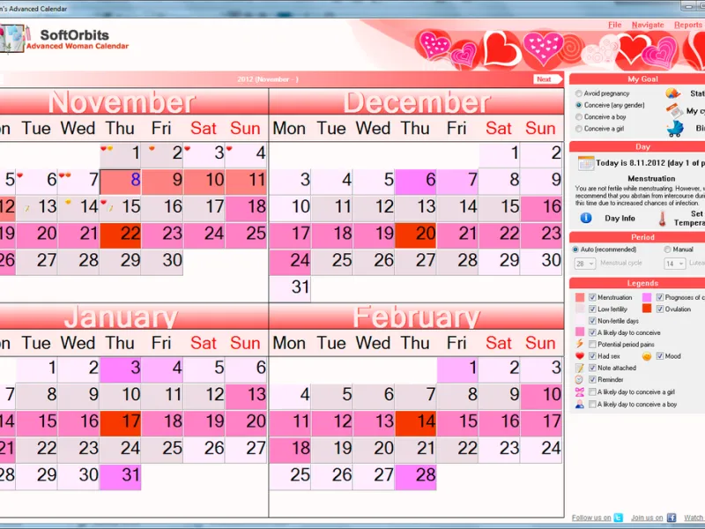The width and height of the screenshot is (705, 529).
Task: Click the alarm clock Reminder legend icon
Action: [580, 380]
